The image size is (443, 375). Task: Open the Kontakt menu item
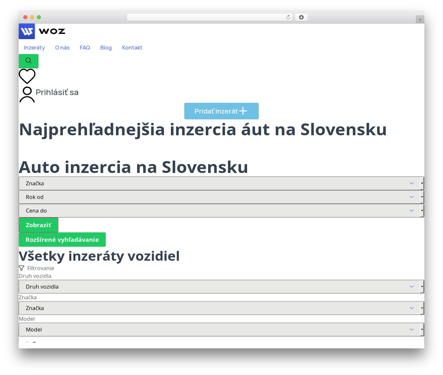point(132,48)
